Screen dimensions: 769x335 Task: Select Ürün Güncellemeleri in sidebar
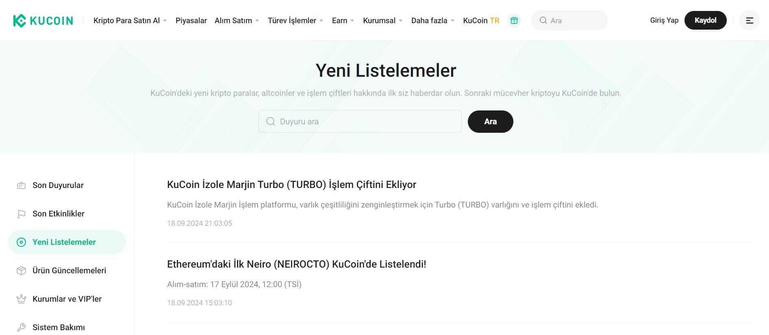point(67,271)
